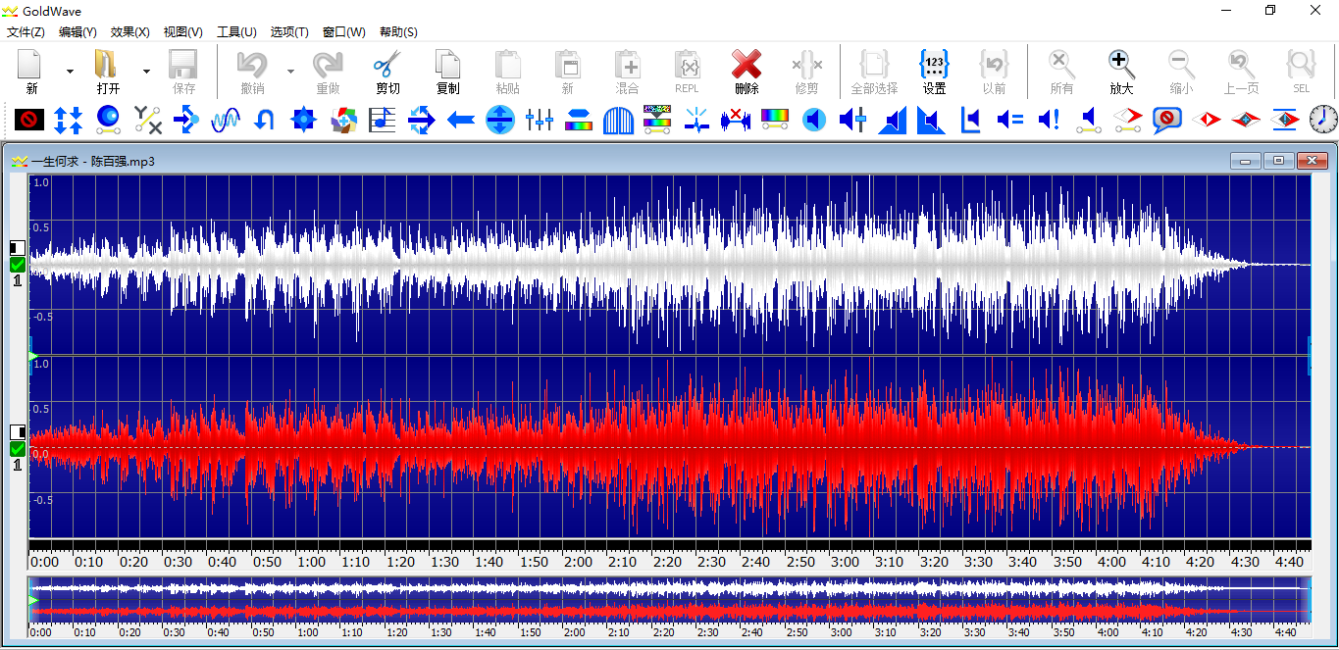Expand the dropdown arrow next to 打开

[x=146, y=72]
